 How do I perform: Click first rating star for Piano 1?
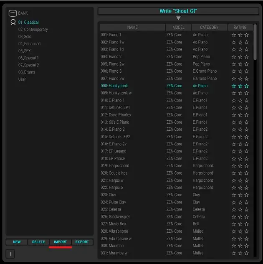[234, 35]
